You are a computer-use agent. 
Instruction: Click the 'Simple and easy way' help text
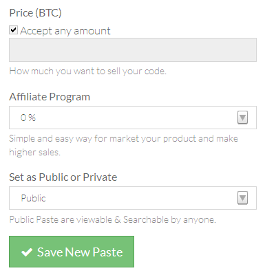(x=123, y=145)
